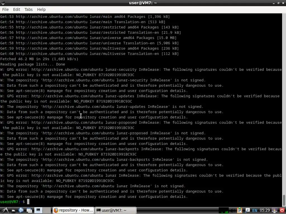
Task: Click 'lunar-backports InRelease' is not signed line
Action: click(104, 160)
